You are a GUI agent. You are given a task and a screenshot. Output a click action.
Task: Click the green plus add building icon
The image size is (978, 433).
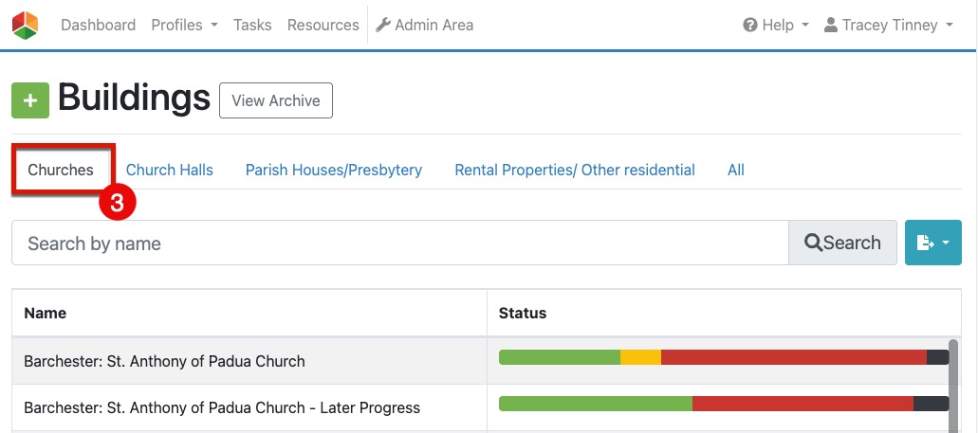(x=30, y=100)
